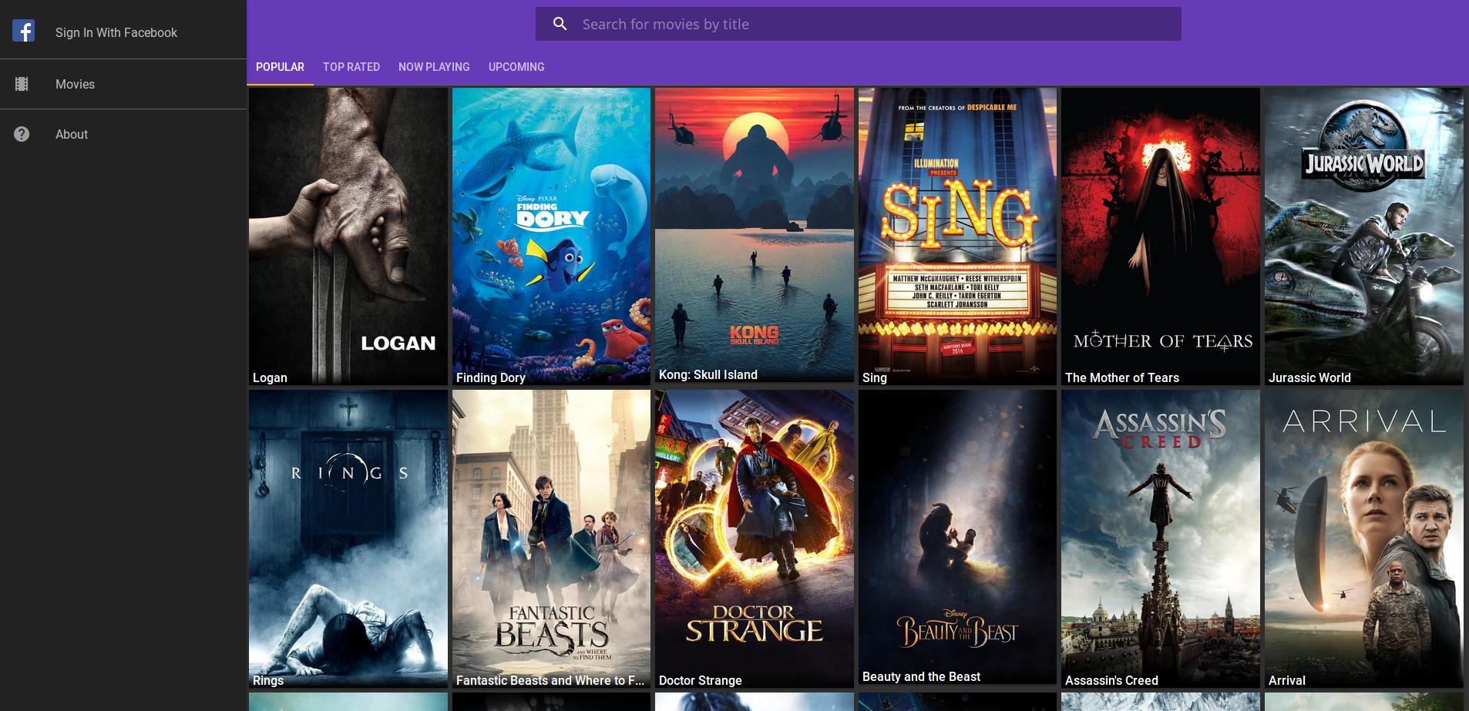1469x711 pixels.
Task: Switch to the Now Playing tab
Action: pos(434,67)
